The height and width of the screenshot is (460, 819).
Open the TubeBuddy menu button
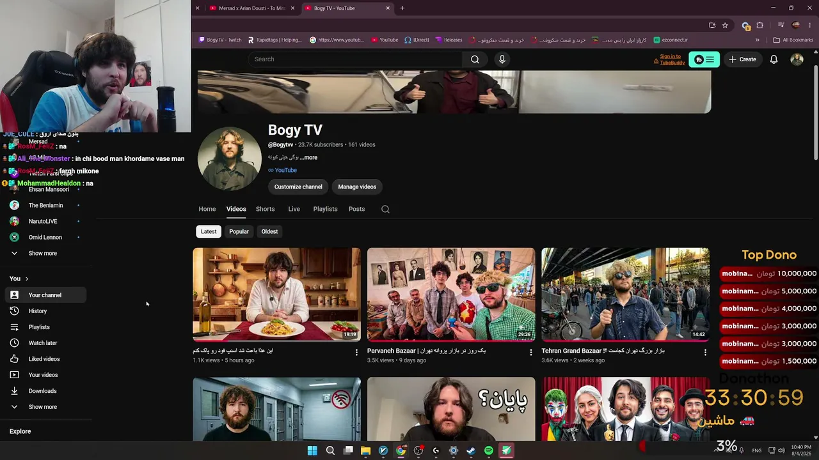pos(704,59)
